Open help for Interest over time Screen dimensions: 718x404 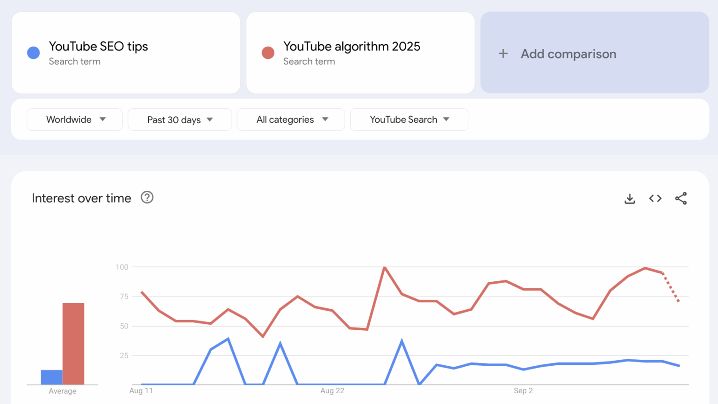(147, 198)
